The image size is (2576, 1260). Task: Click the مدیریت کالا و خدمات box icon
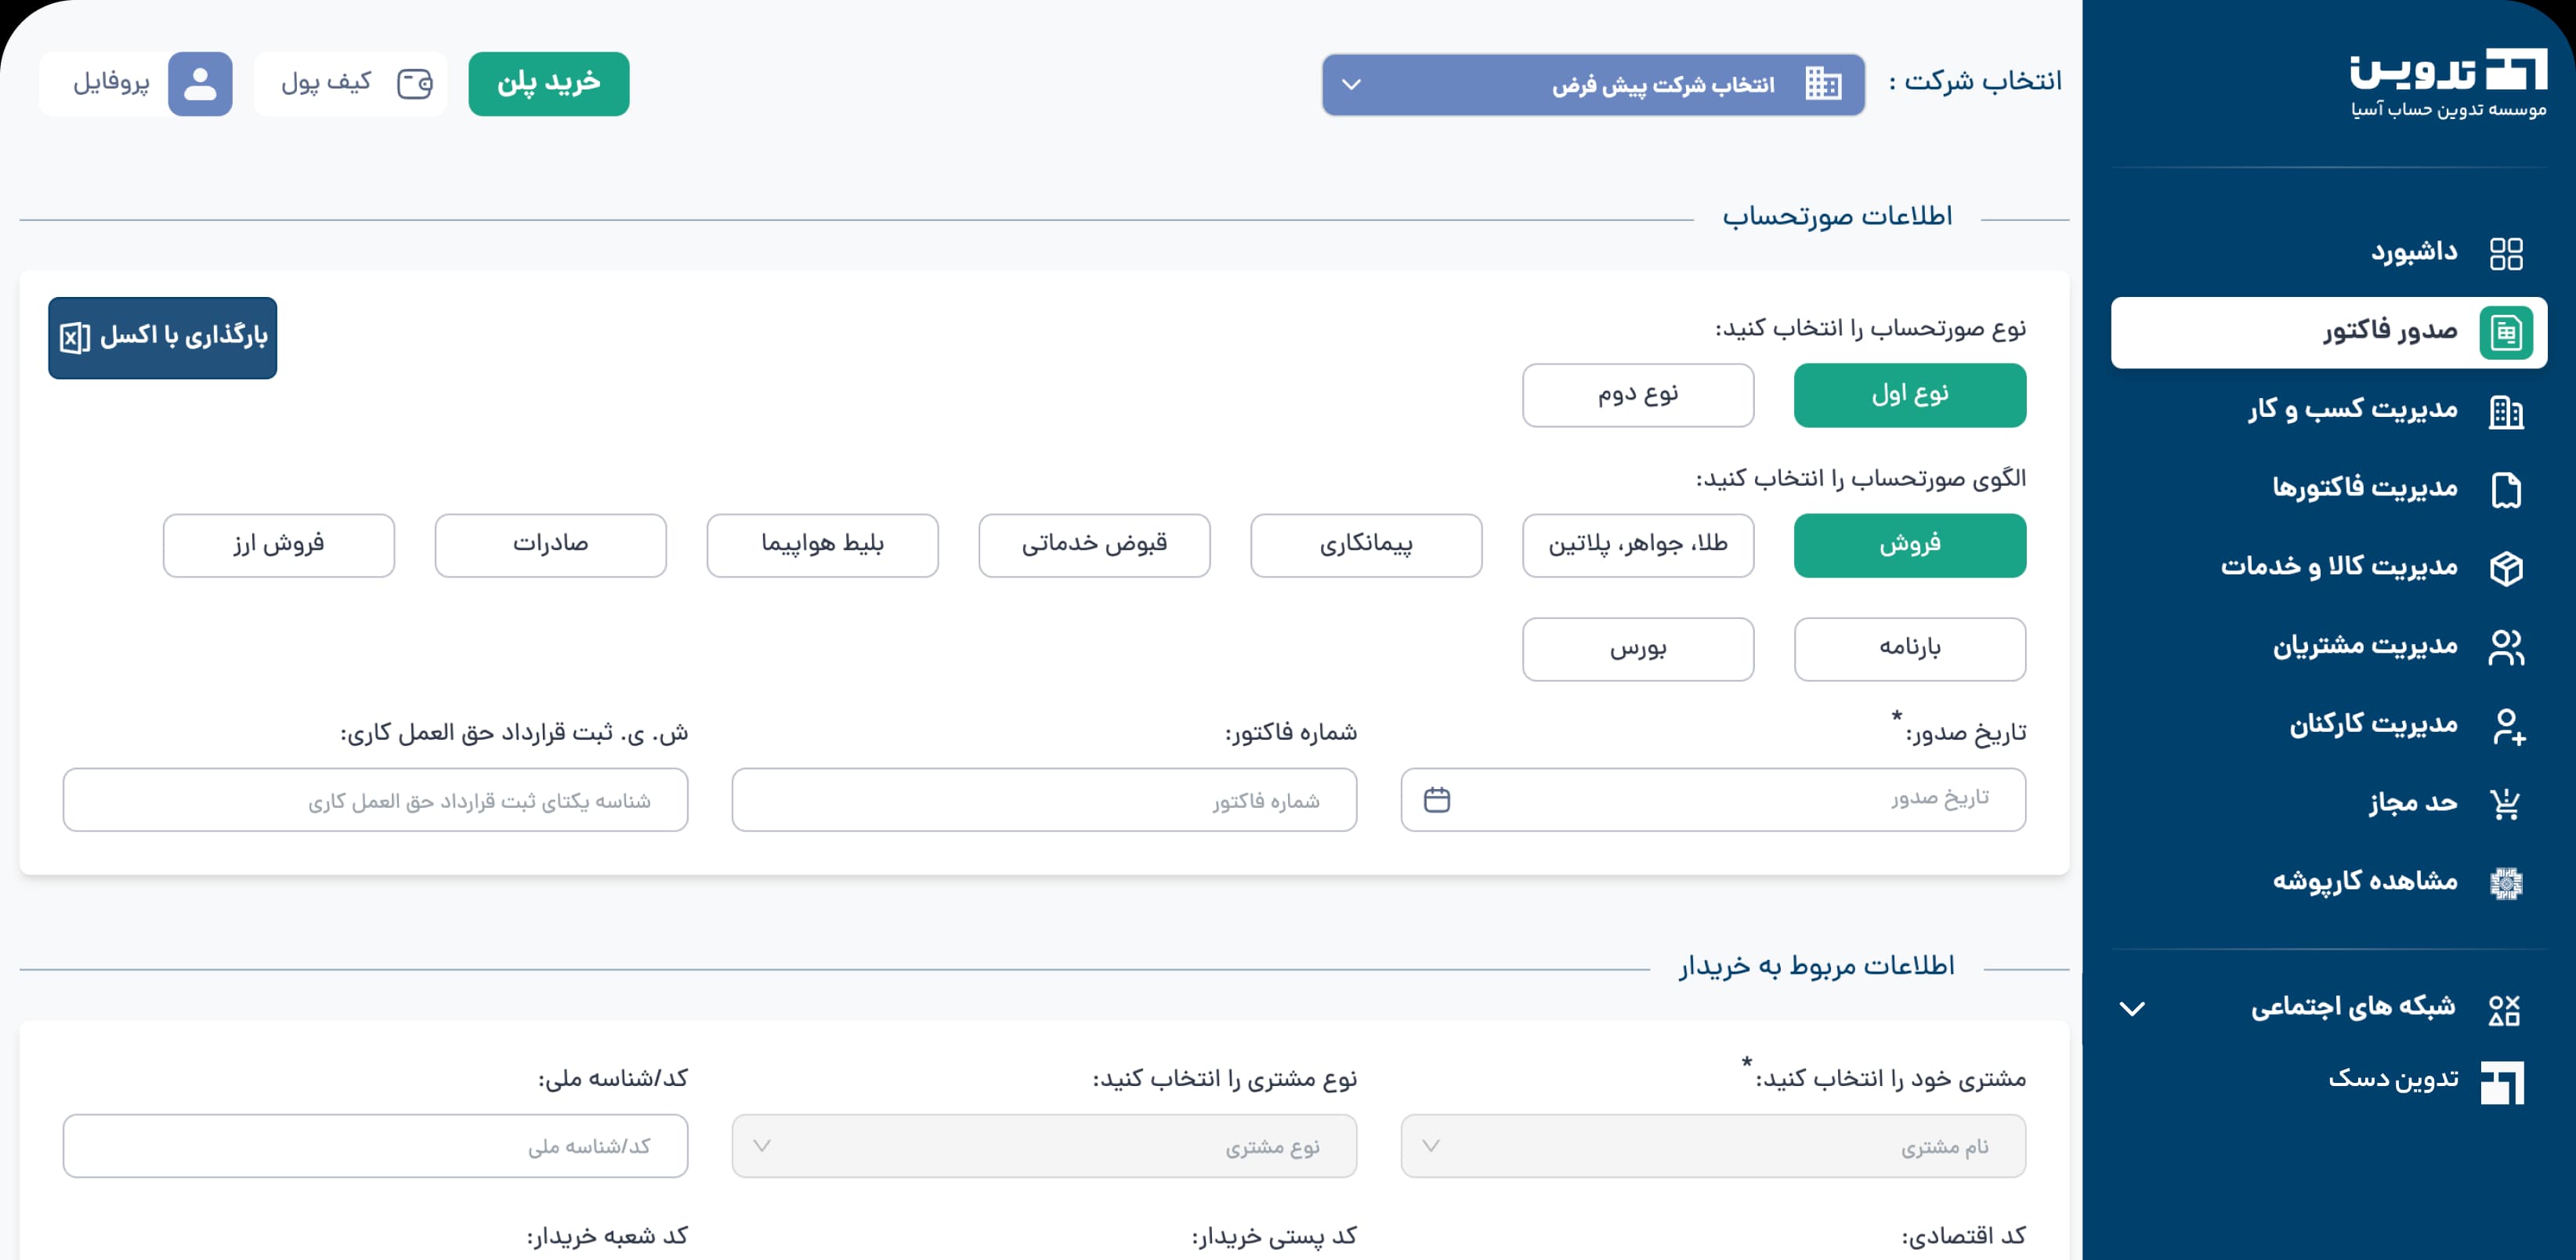(2505, 568)
